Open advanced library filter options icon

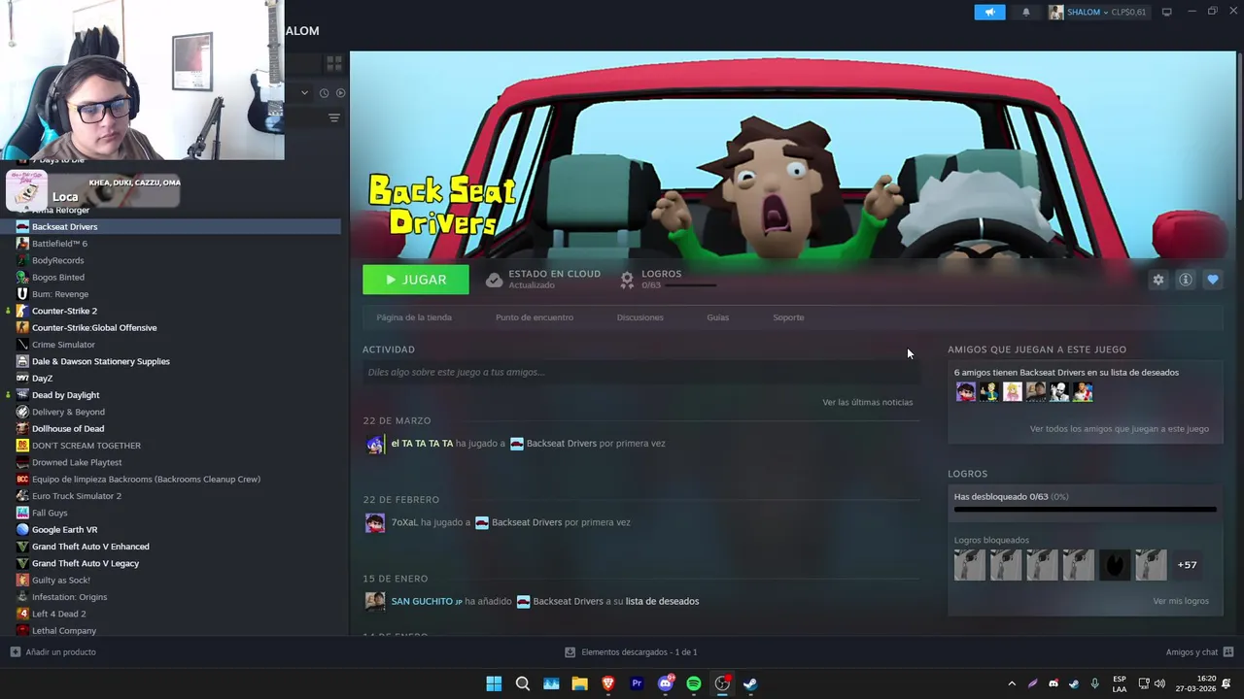333,118
